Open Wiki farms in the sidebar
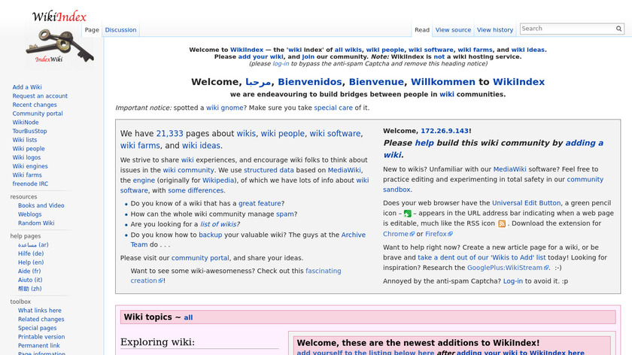This screenshot has height=355, width=632. coord(27,175)
